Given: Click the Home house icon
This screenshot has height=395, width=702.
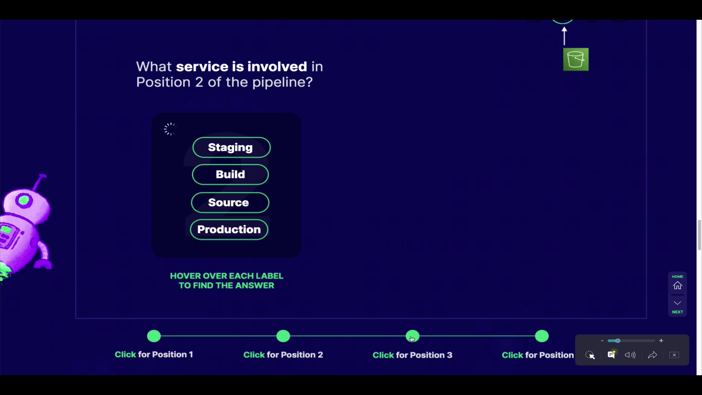Looking at the screenshot, I should point(678,285).
